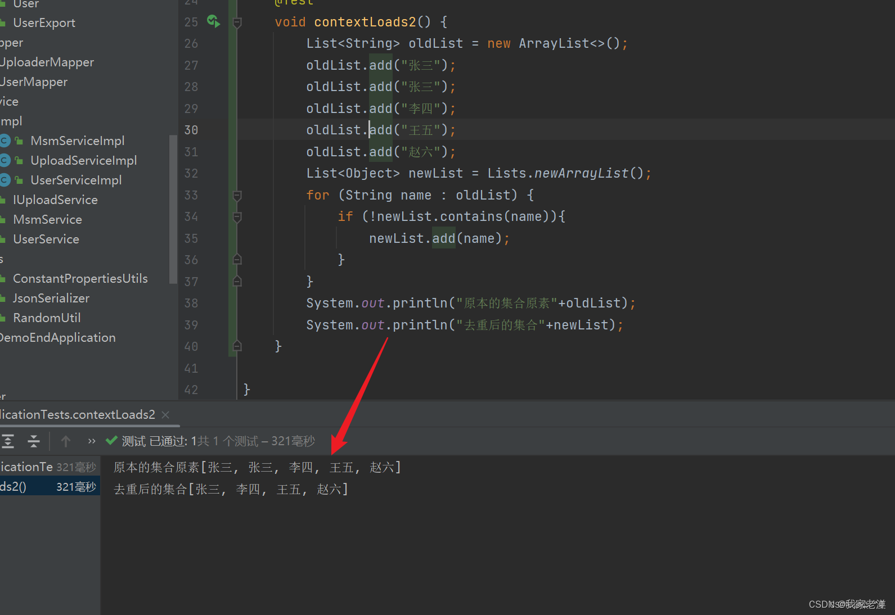Open DemoEndApplication in project tree
Image resolution: width=895 pixels, height=615 pixels.
point(57,337)
